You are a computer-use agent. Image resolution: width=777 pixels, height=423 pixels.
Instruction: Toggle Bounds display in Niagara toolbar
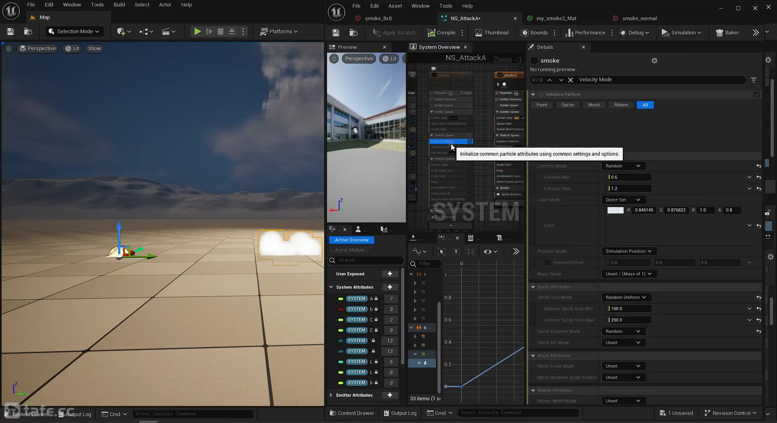534,33
